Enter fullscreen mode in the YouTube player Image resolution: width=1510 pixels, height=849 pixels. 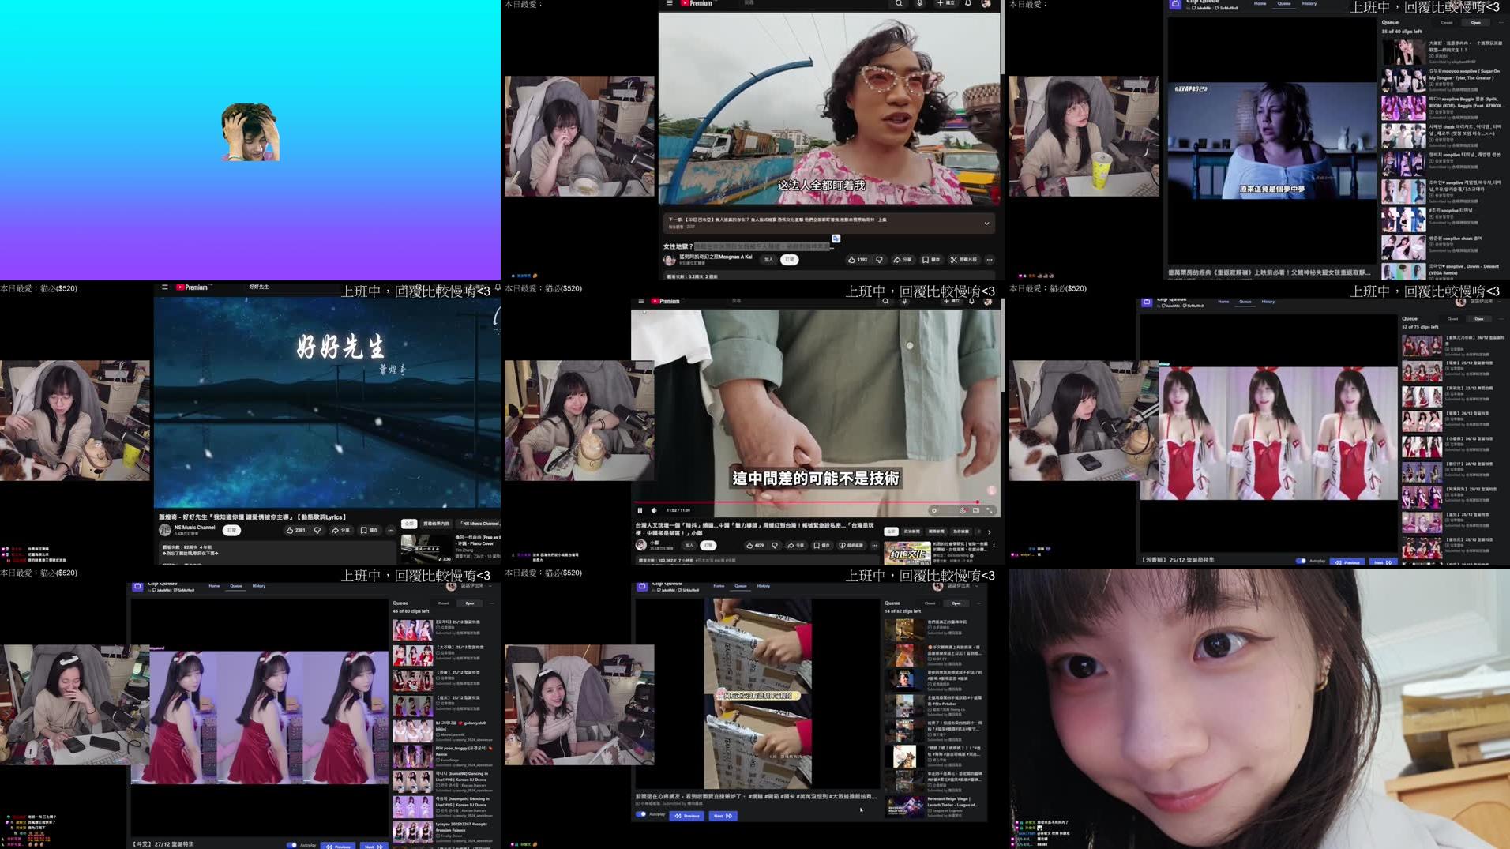pos(991,510)
